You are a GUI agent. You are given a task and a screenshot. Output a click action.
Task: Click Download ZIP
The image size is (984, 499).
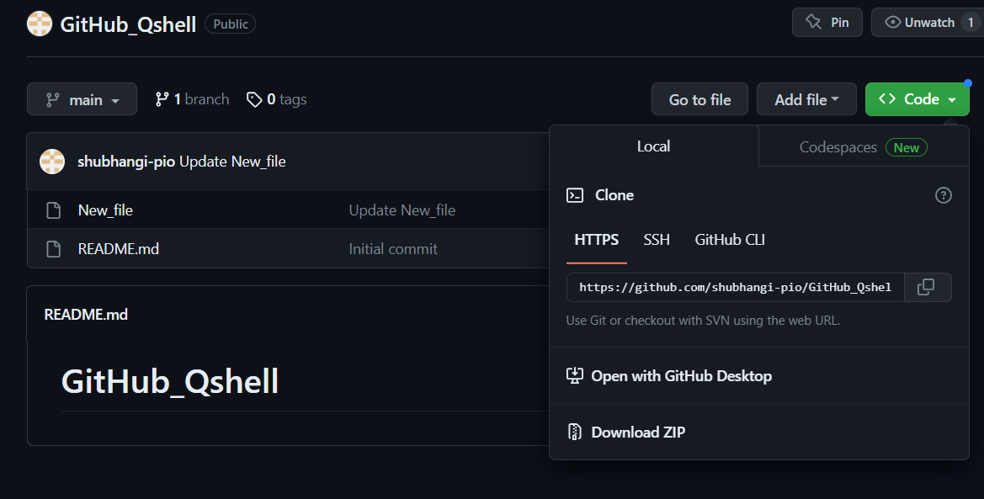pyautogui.click(x=637, y=433)
